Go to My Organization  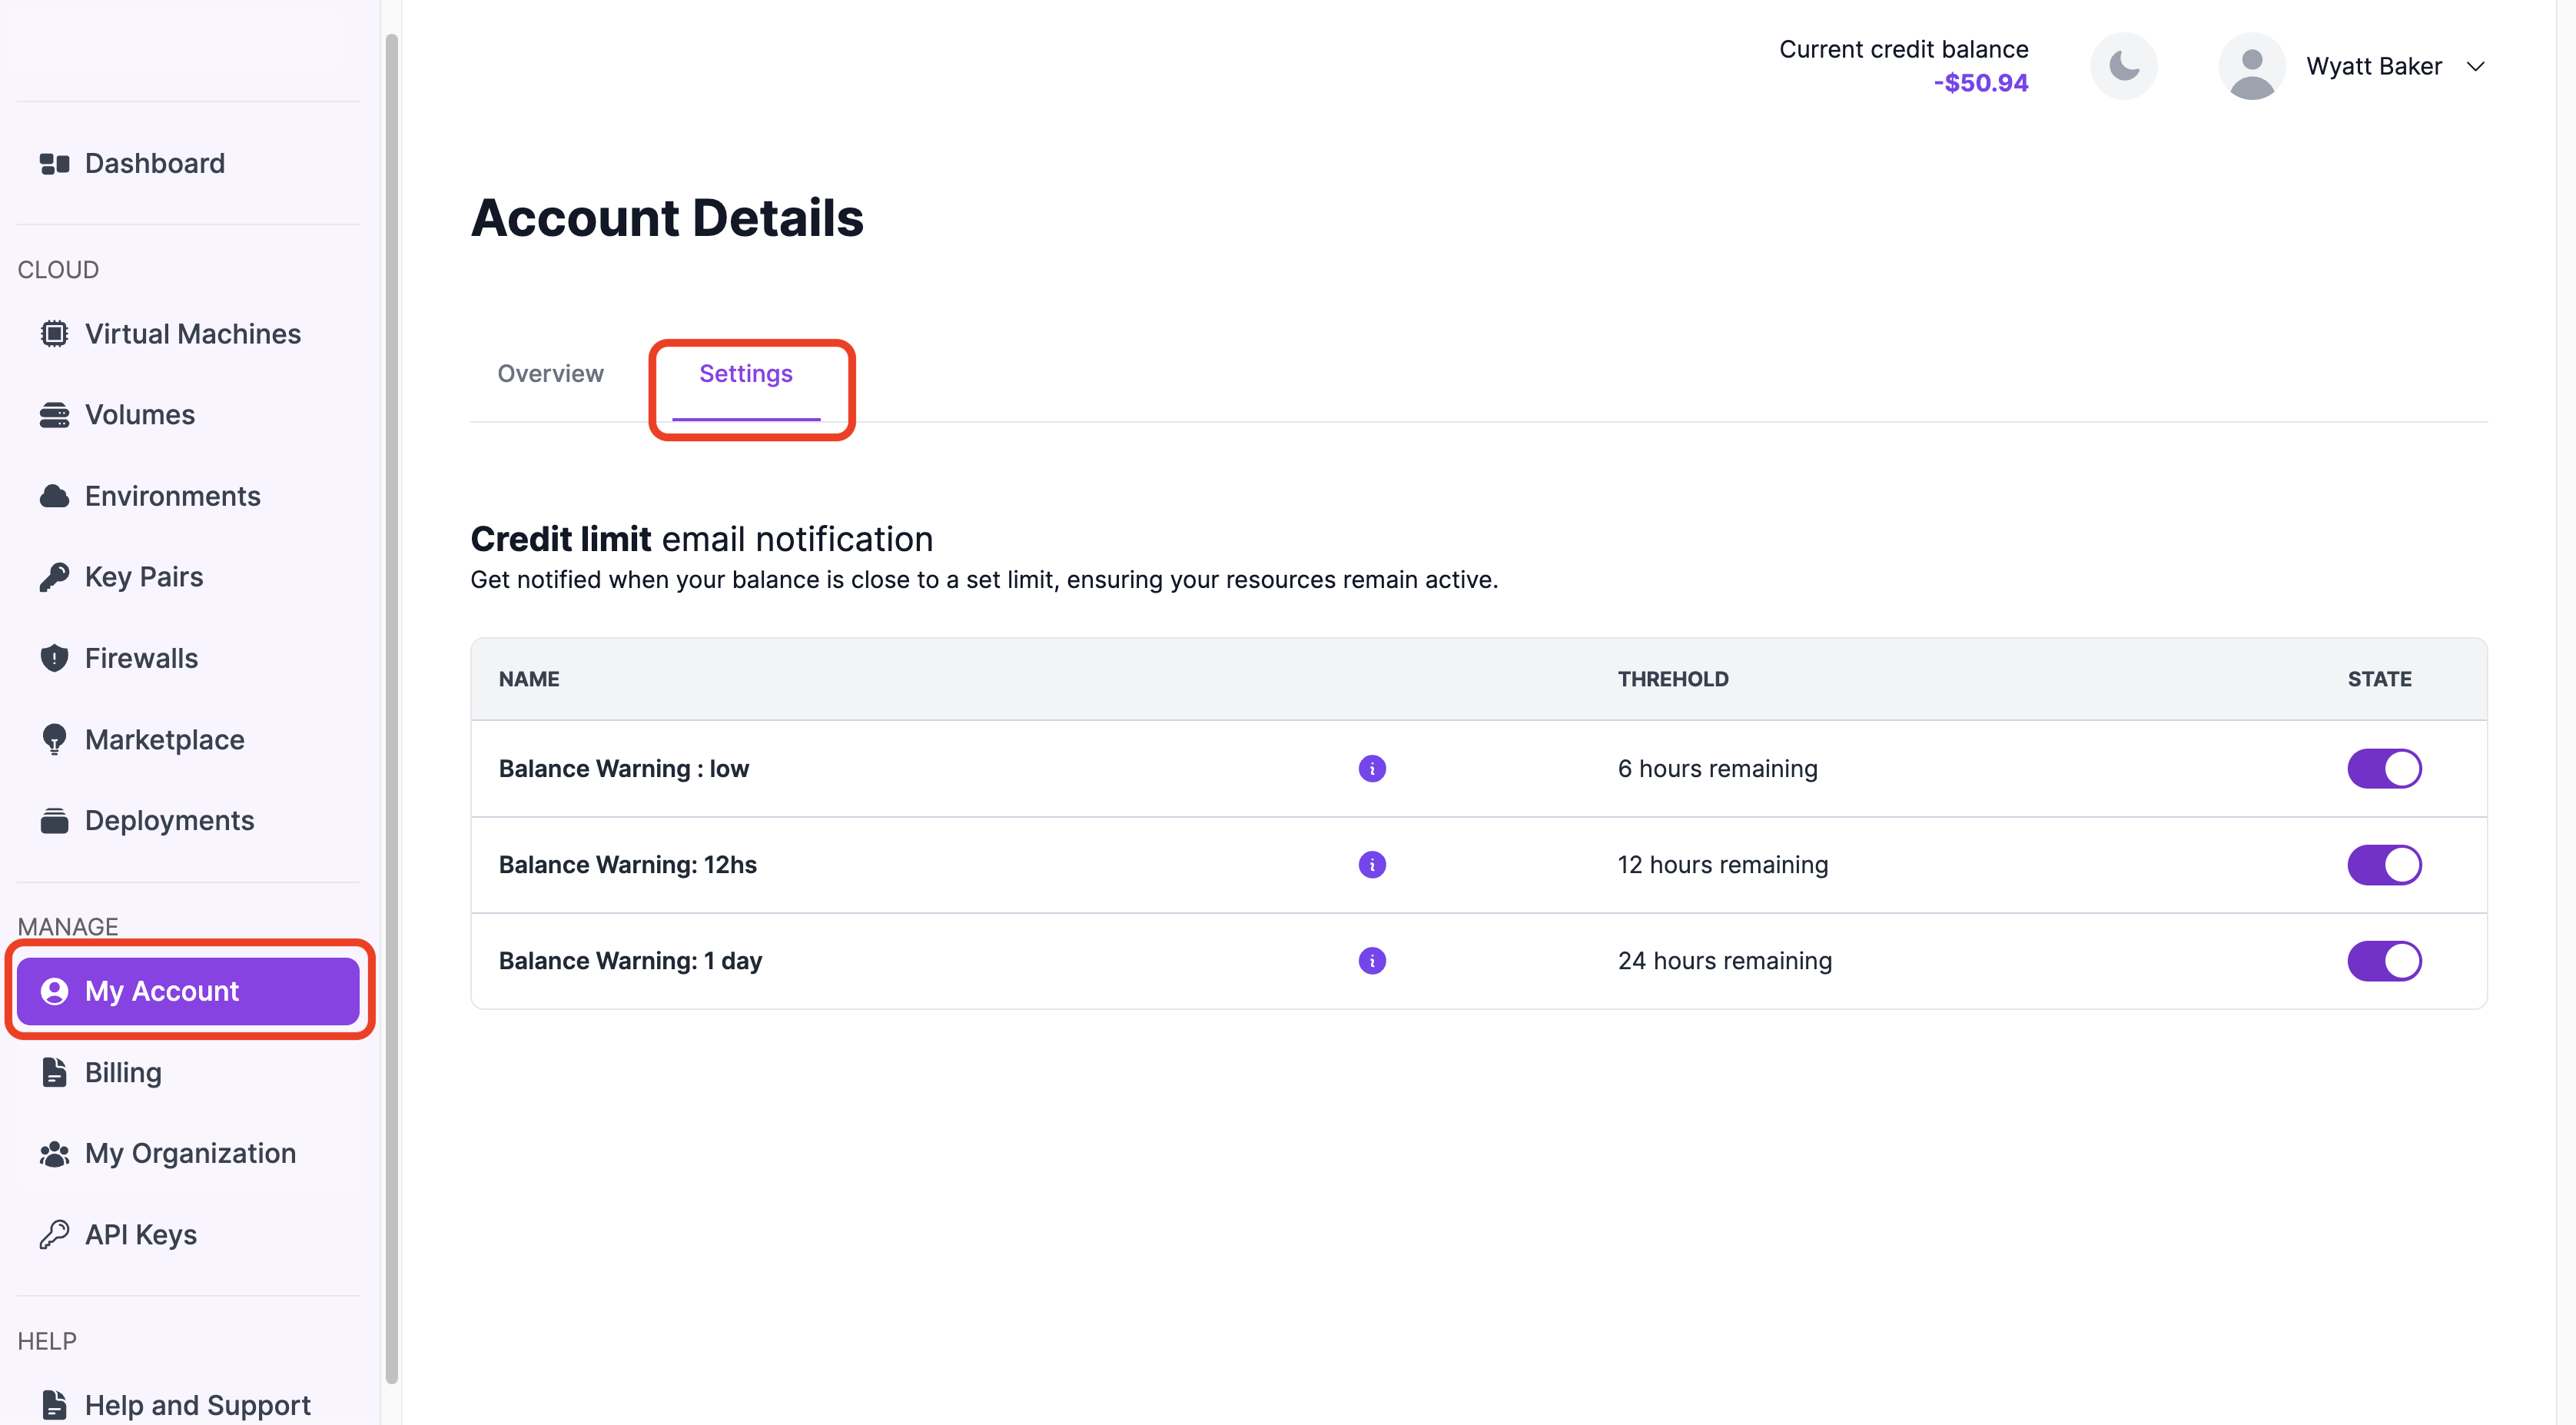click(x=190, y=1153)
